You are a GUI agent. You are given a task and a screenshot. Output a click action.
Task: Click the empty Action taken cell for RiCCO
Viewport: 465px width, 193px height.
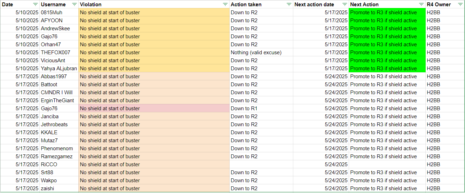pos(261,164)
